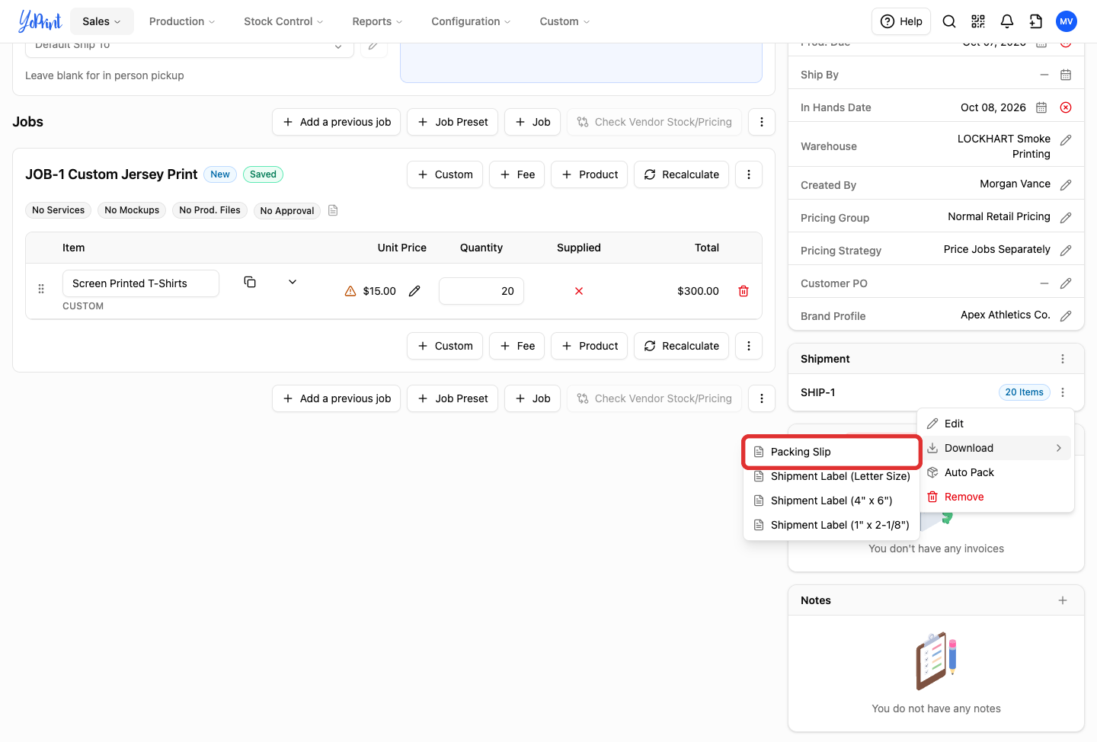This screenshot has width=1097, height=742.
Task: Edit the Brand Profile pencil icon
Action: (x=1066, y=316)
